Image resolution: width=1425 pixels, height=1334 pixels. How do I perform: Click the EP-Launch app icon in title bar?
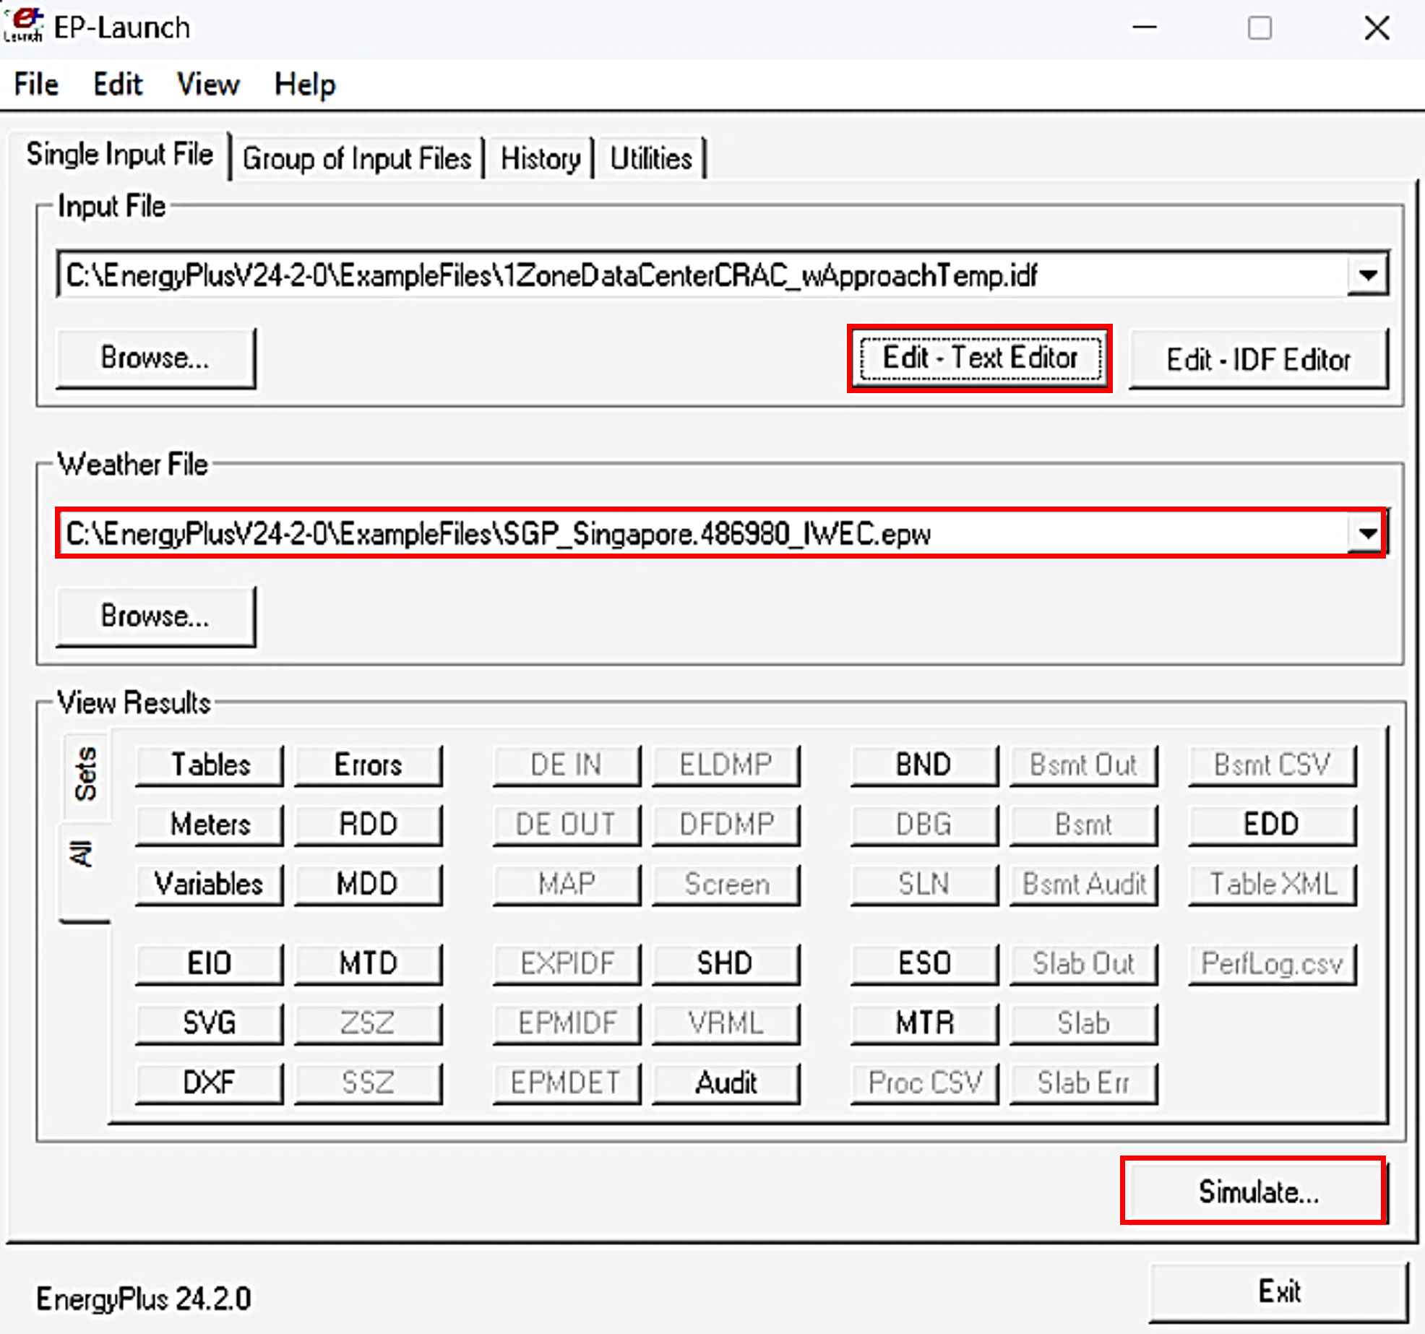(x=23, y=27)
